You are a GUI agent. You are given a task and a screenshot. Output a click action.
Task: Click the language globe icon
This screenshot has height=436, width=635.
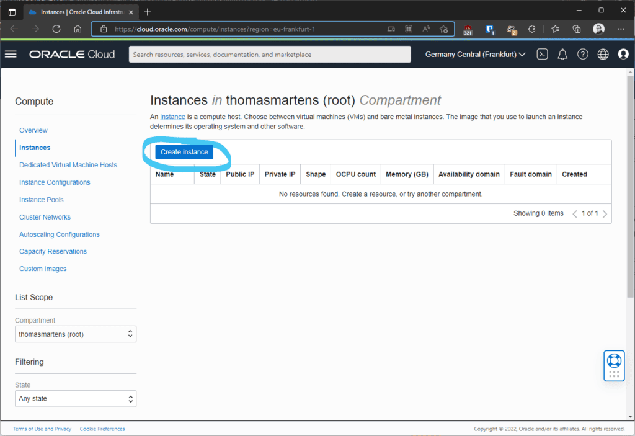pos(603,55)
